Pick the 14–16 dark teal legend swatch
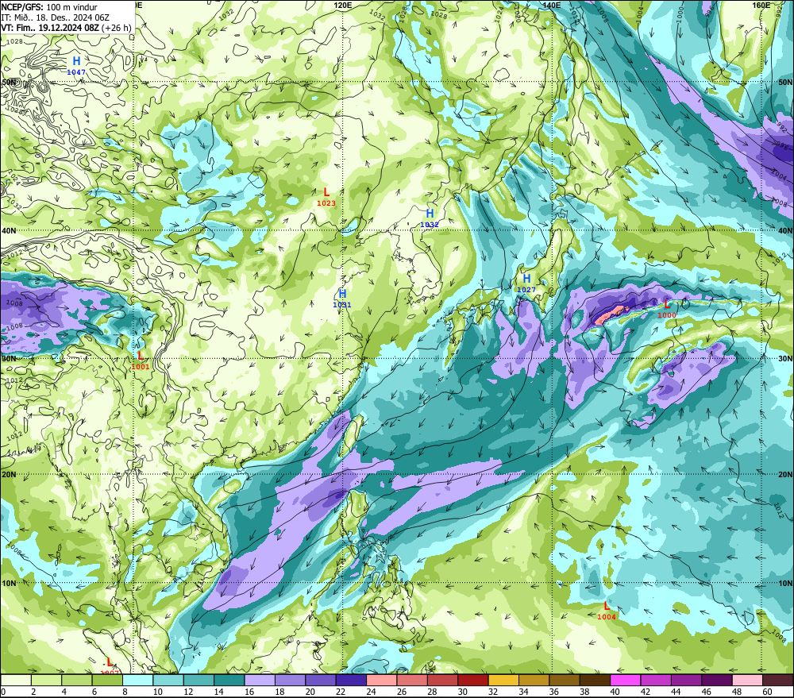The height and width of the screenshot is (698, 794). (229, 680)
